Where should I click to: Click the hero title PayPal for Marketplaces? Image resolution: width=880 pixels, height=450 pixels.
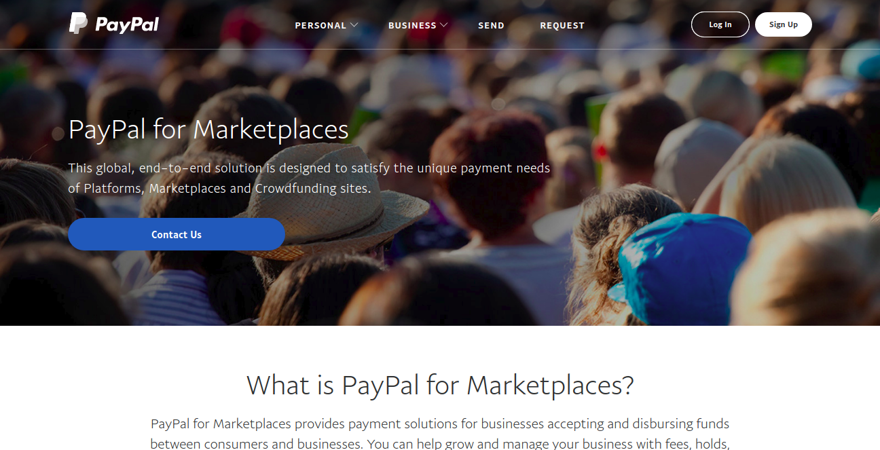click(208, 129)
